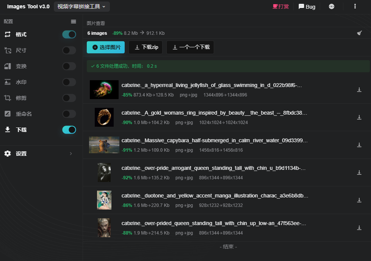Disable the 格式 format toggle
Viewport: 371px width, 261px height.
[69, 34]
